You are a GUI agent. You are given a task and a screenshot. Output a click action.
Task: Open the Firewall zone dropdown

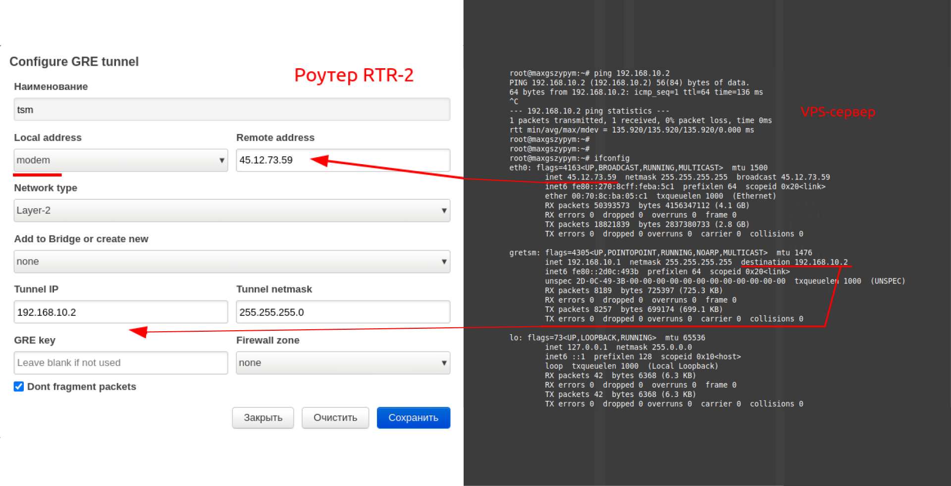(x=343, y=363)
